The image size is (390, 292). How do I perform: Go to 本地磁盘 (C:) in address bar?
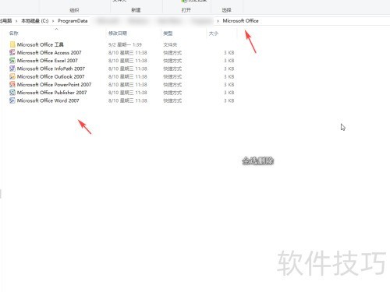[x=35, y=21]
